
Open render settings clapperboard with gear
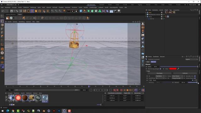click(x=76, y=11)
